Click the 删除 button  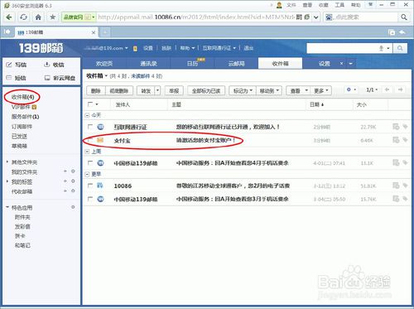(96, 90)
